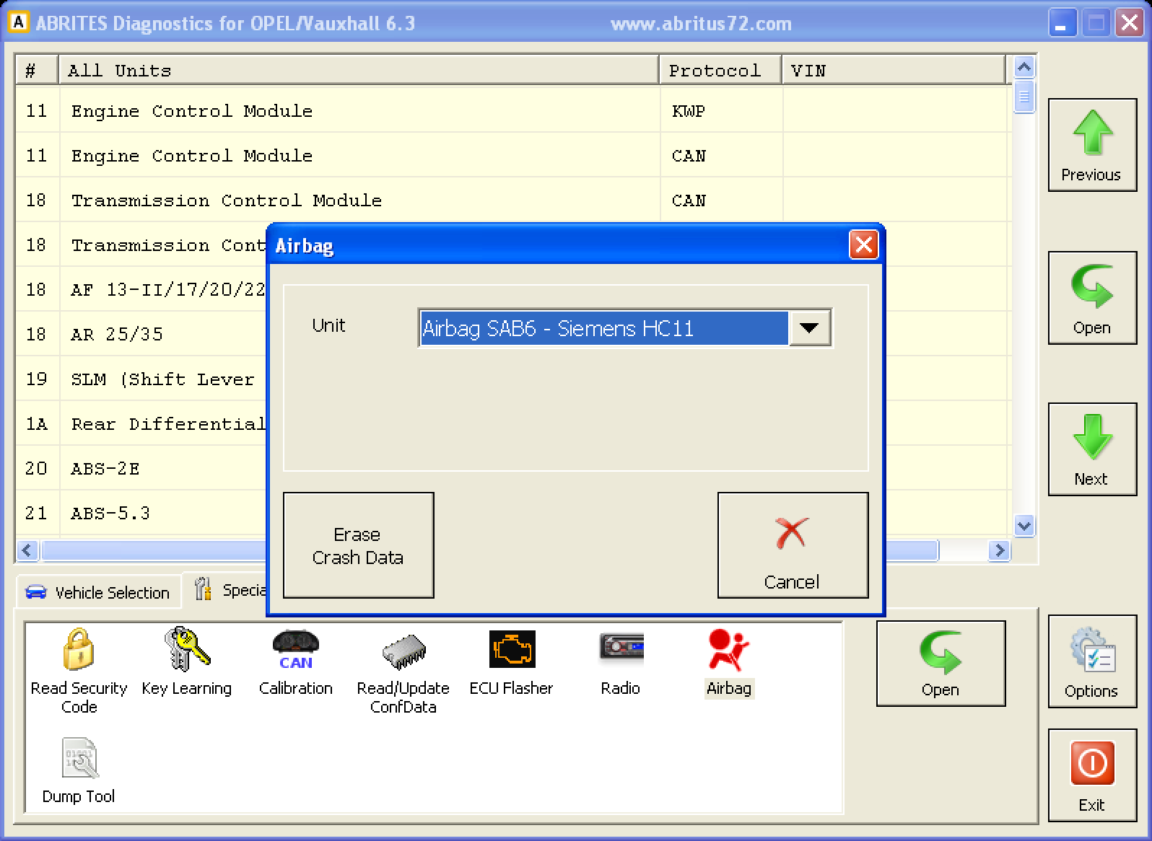Click Open next to special functions list
The image size is (1152, 841).
[x=941, y=663]
